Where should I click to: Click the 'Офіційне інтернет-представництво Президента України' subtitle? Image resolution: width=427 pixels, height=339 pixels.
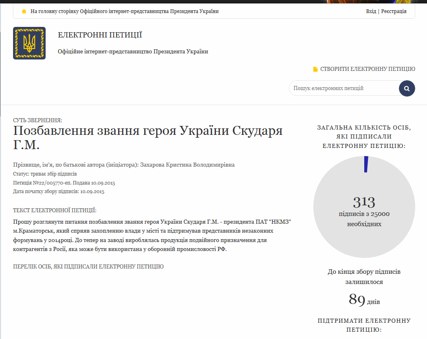click(x=133, y=52)
